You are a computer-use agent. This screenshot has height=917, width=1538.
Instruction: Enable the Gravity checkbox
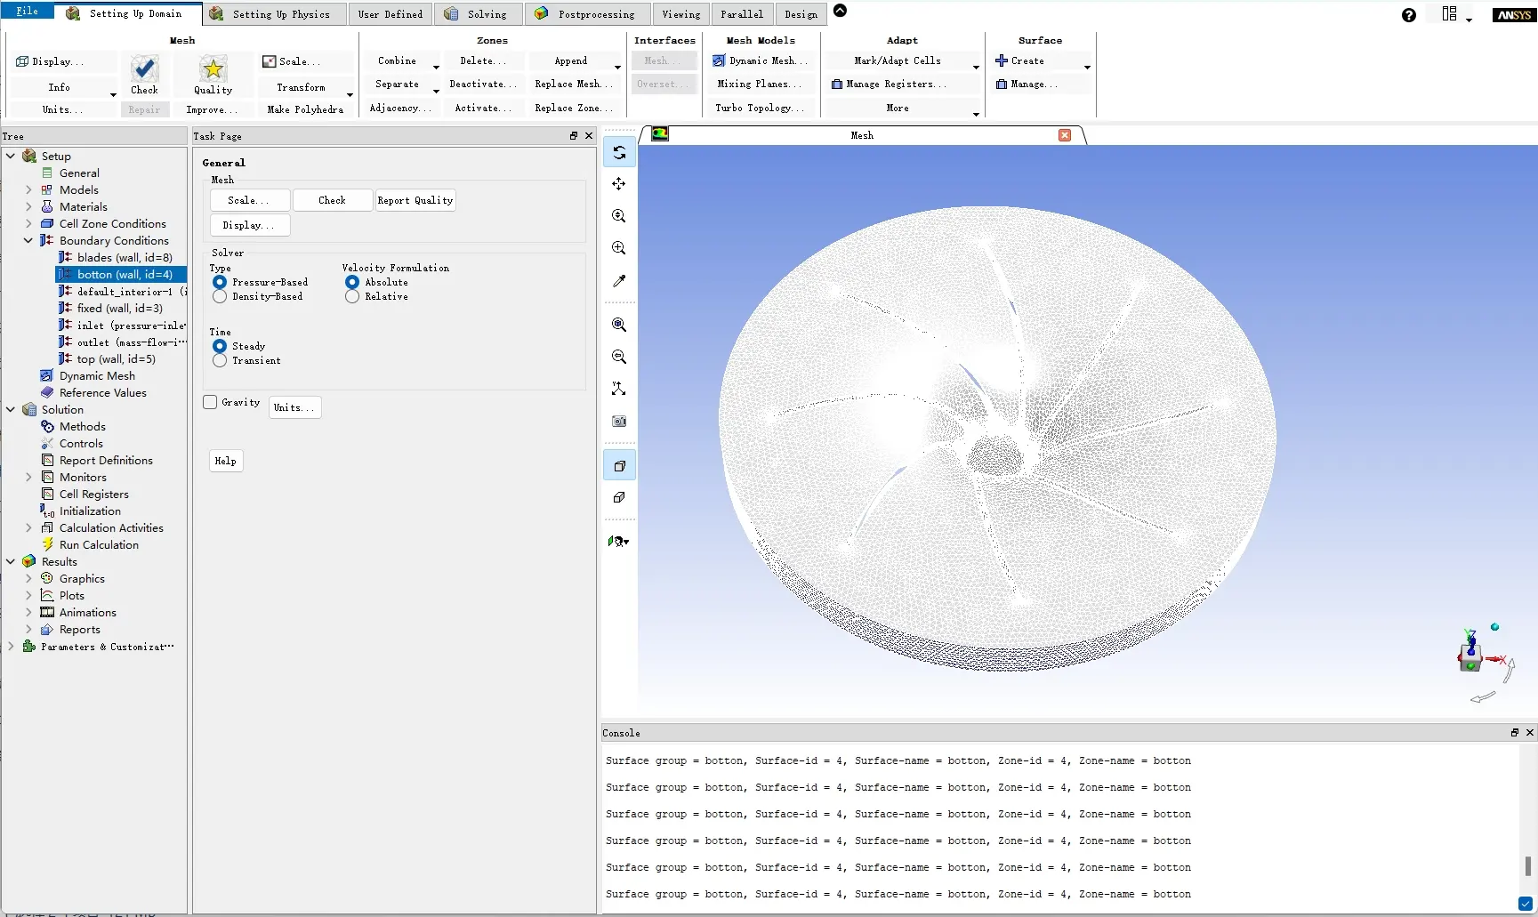210,402
